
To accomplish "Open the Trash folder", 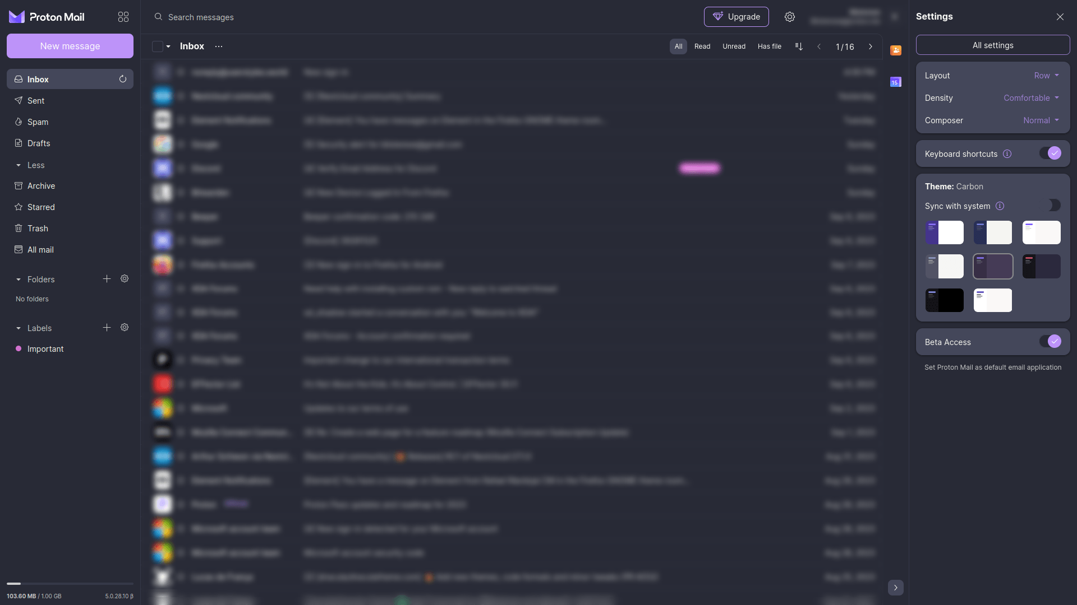I will (70, 229).
